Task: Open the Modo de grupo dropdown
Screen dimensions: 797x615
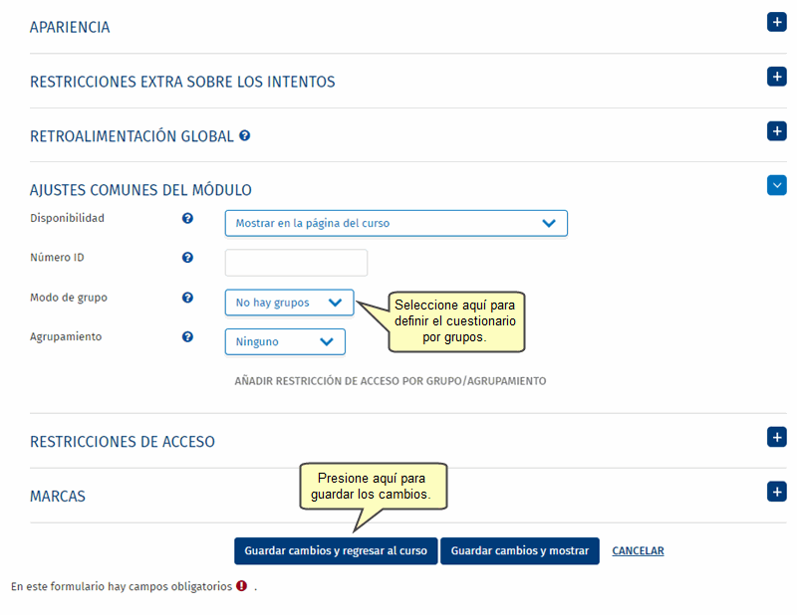Action: 289,303
